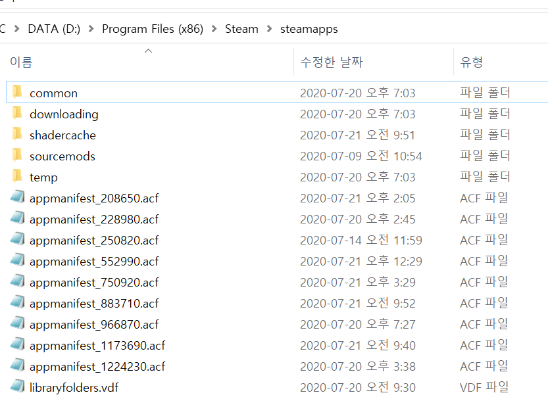The height and width of the screenshot is (420, 548).
Task: Select appmanifest_250820.acf file name
Action: tap(94, 241)
